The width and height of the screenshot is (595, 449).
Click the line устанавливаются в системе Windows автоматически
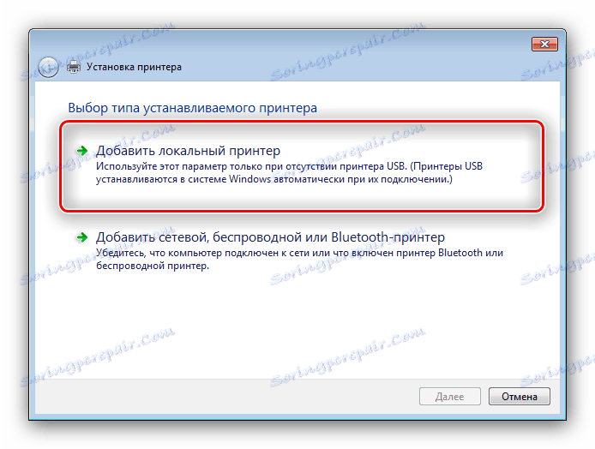click(x=274, y=179)
